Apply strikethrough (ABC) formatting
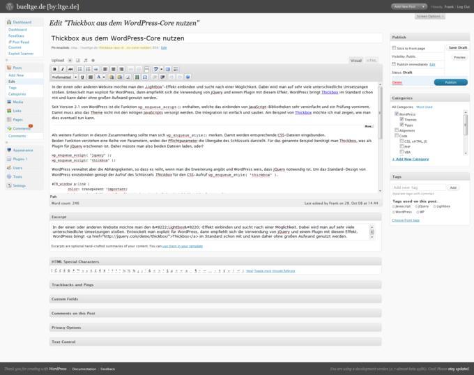 click(x=70, y=69)
